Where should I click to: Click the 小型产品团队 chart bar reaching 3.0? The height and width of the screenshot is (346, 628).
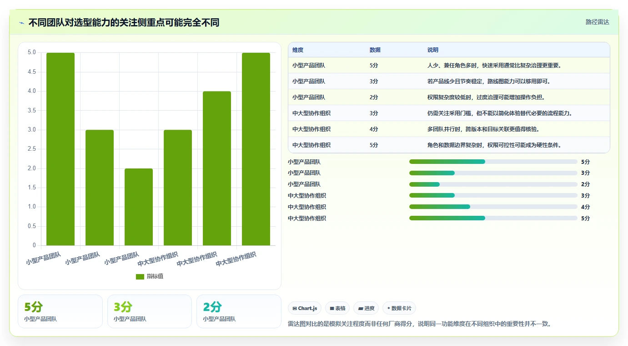coord(100,188)
